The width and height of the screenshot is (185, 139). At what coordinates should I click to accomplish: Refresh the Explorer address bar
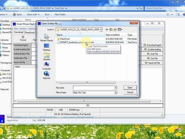click(x=141, y=8)
